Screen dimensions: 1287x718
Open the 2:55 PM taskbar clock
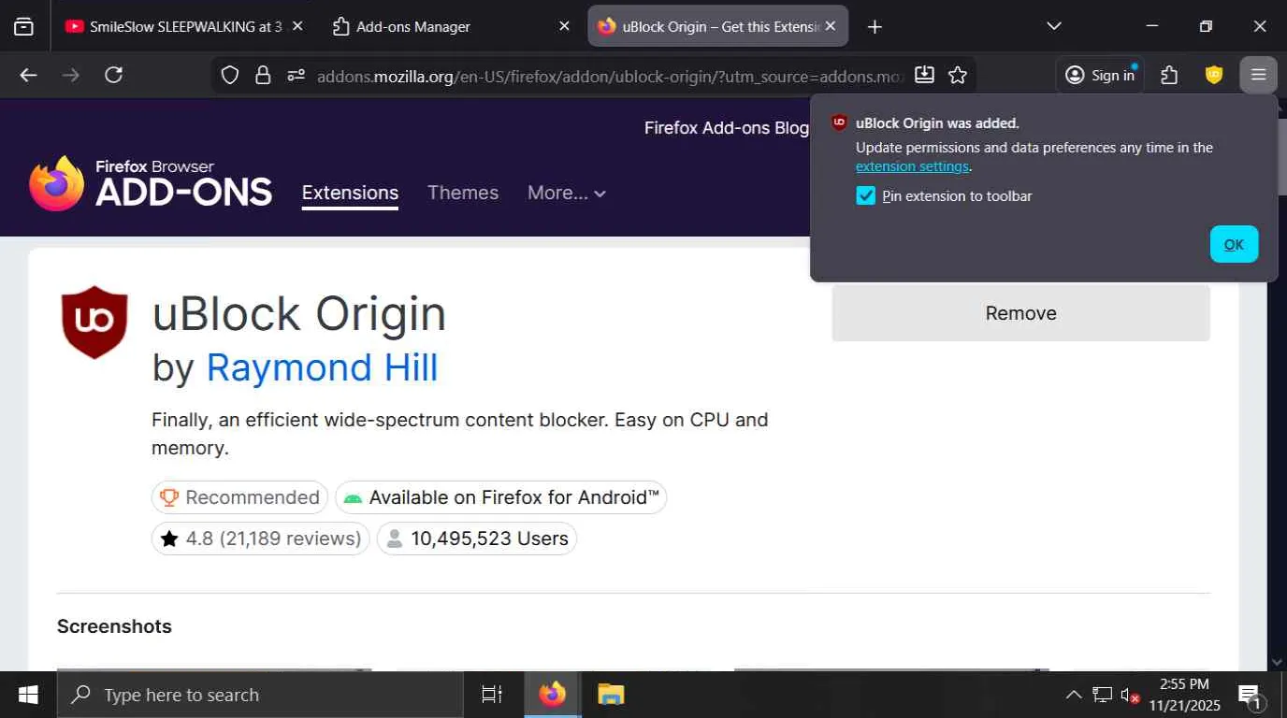coord(1184,695)
